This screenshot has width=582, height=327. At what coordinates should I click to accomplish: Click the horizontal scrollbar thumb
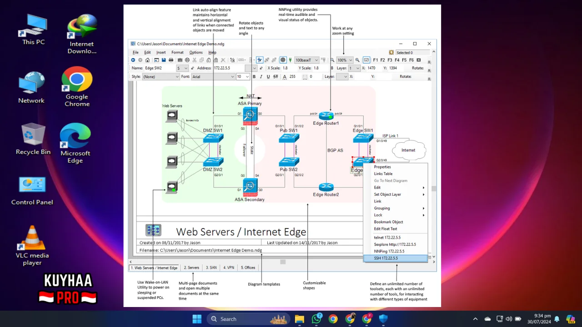pos(282,262)
